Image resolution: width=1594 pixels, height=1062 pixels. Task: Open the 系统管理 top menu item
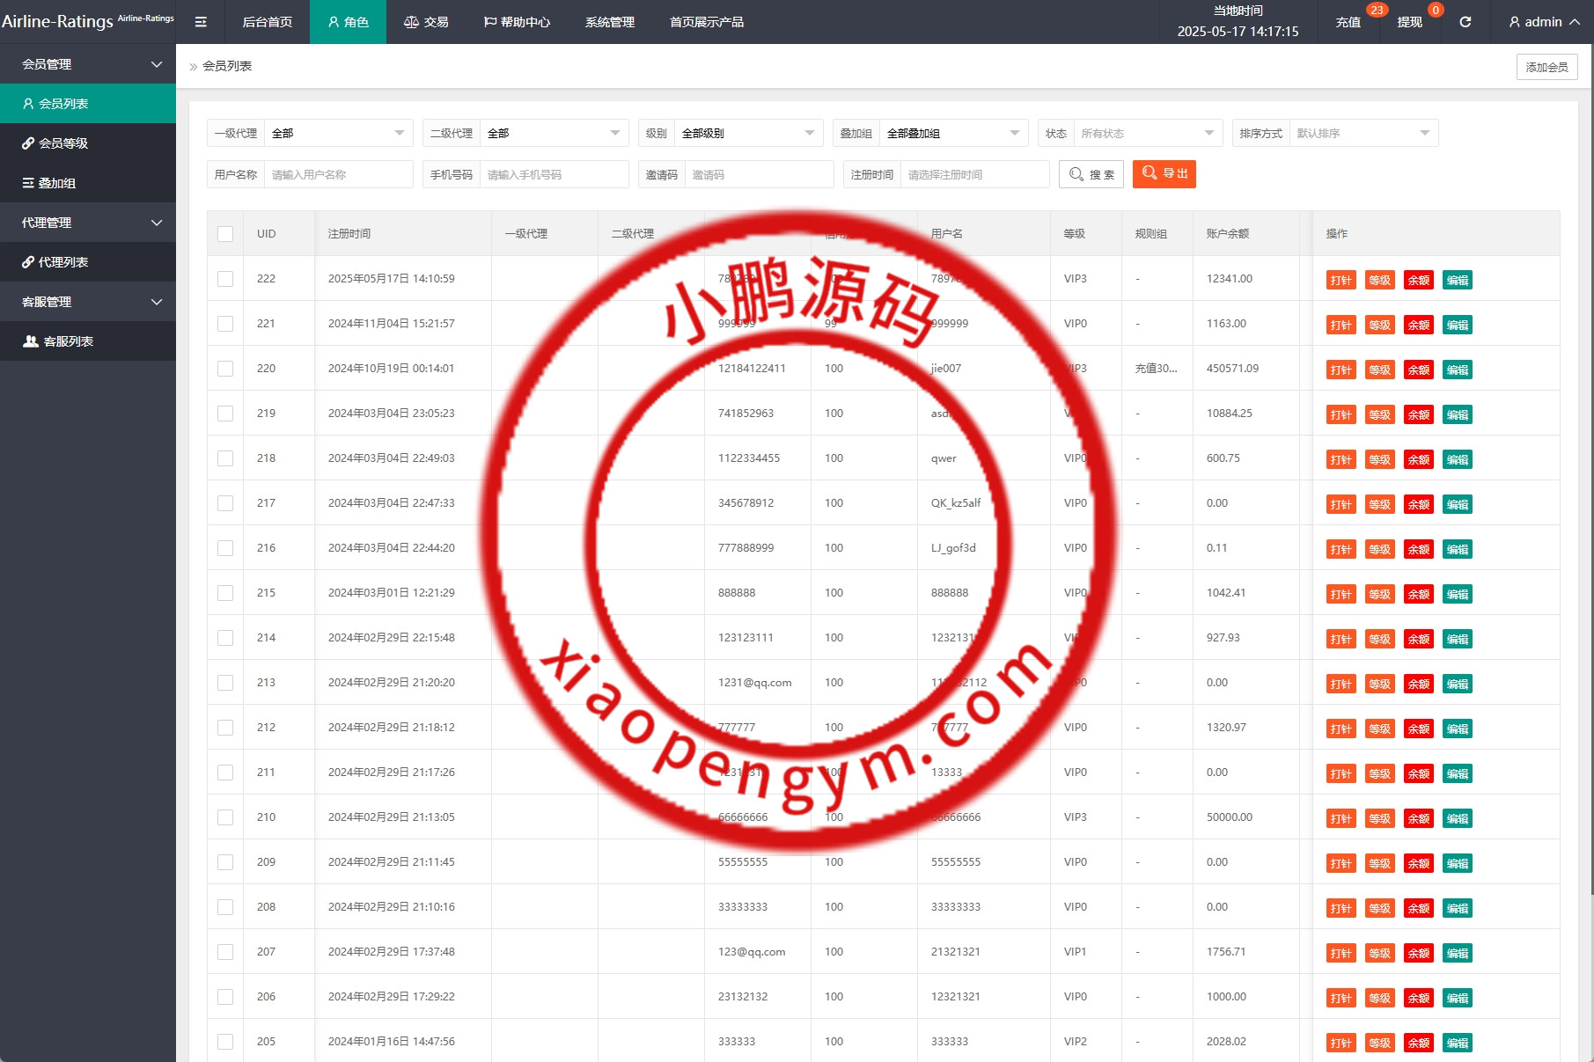tap(609, 22)
